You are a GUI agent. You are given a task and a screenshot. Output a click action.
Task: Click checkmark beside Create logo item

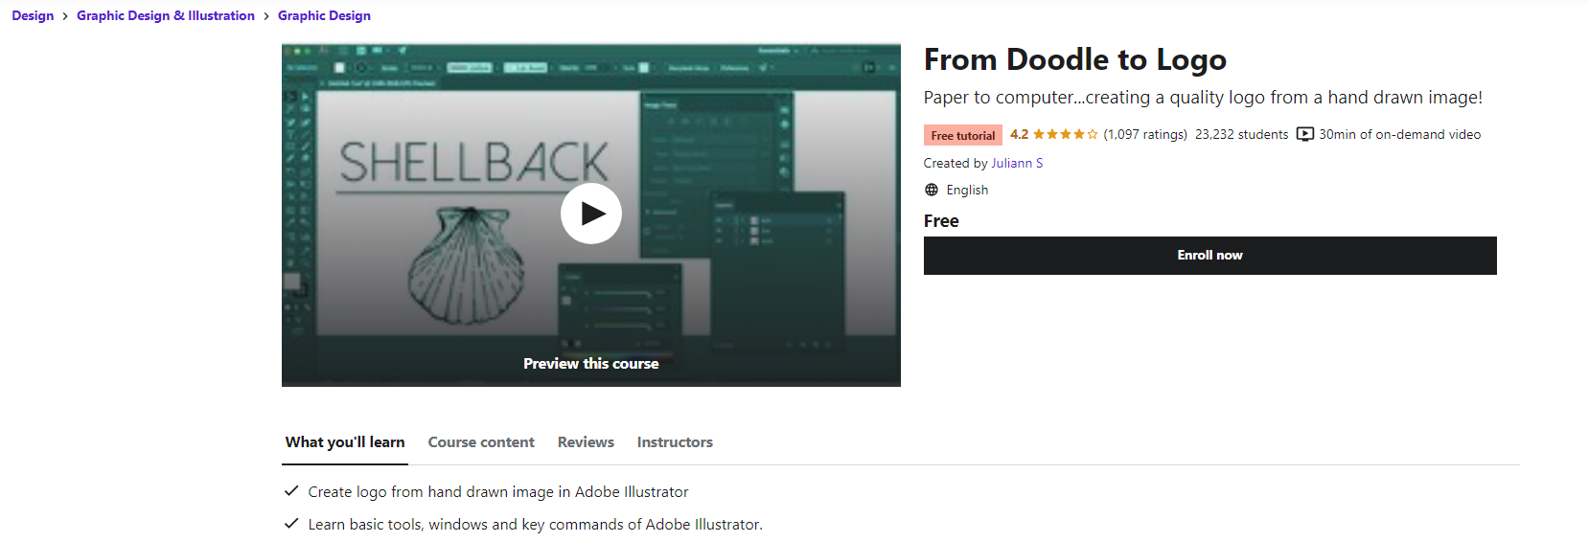click(x=291, y=491)
